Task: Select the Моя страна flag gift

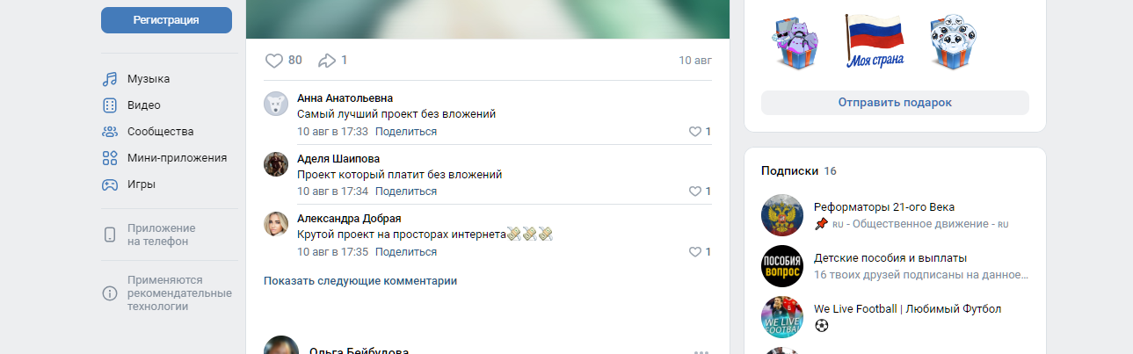Action: click(875, 40)
